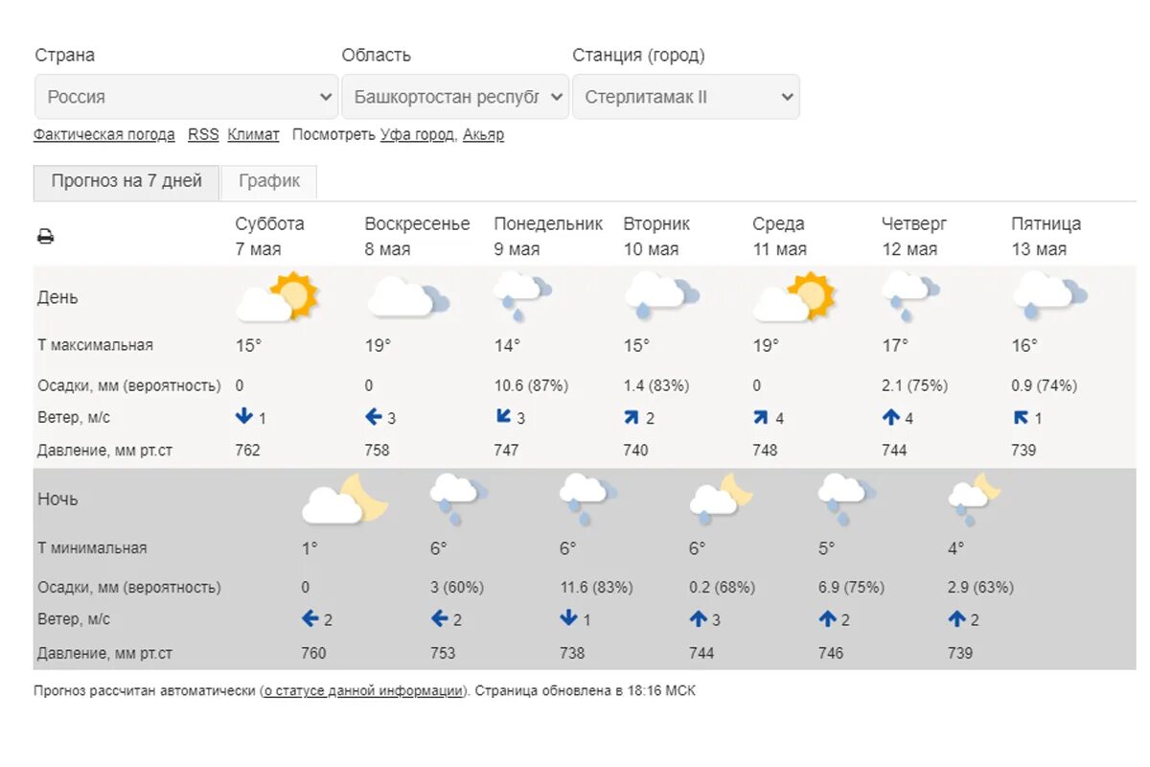Click Saturday's daytime wind direction arrow
Viewport: 1150px width, 767px height.
click(x=243, y=417)
